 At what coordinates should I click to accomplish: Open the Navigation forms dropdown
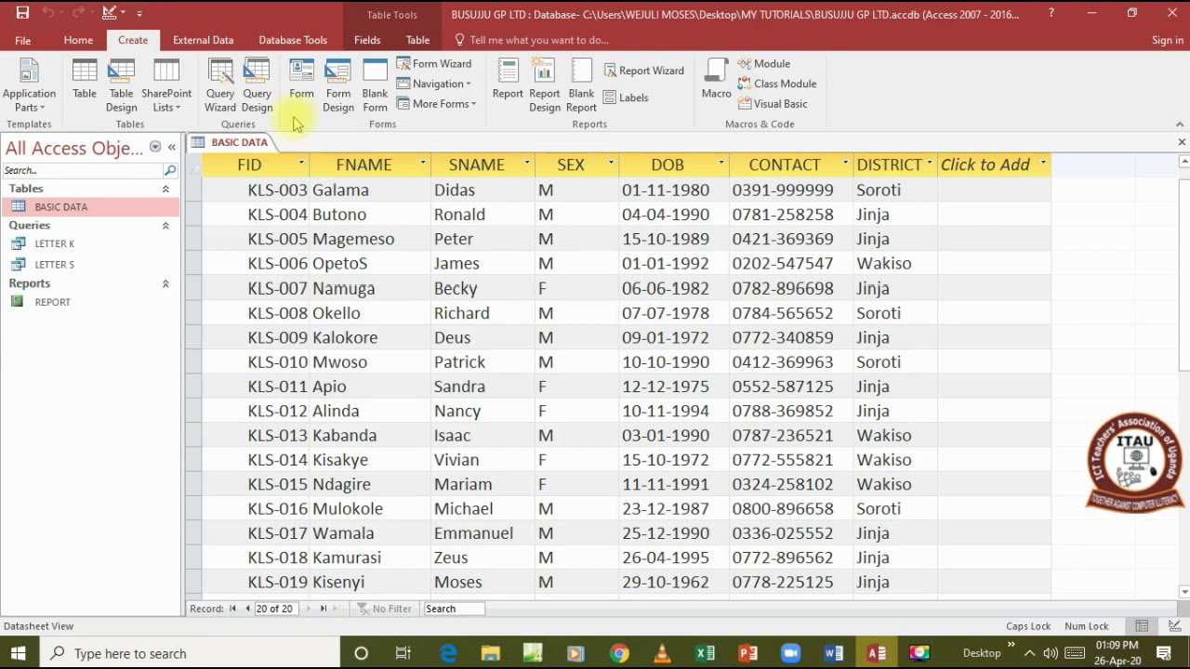pos(434,84)
